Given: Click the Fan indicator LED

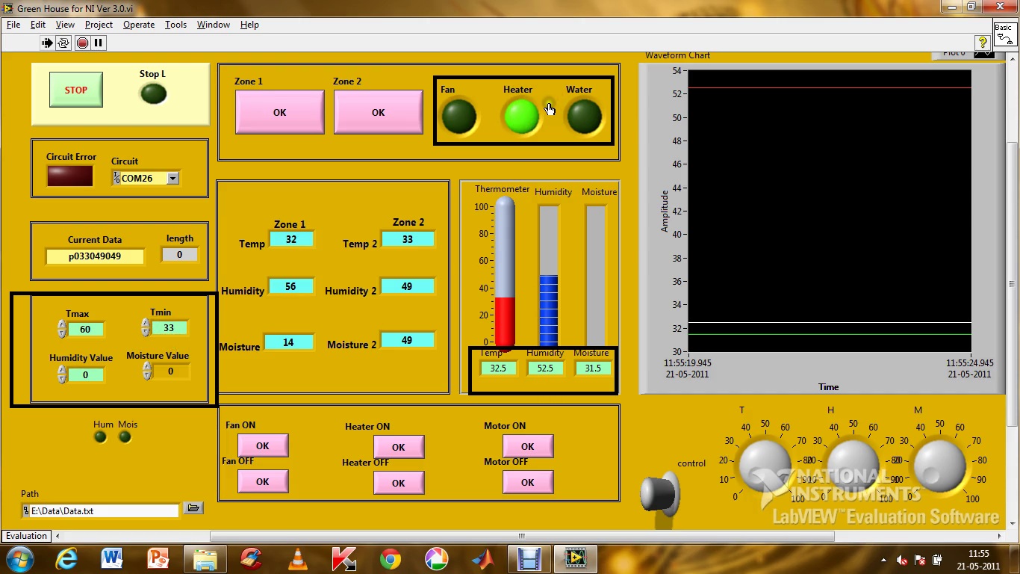Looking at the screenshot, I should tap(458, 117).
